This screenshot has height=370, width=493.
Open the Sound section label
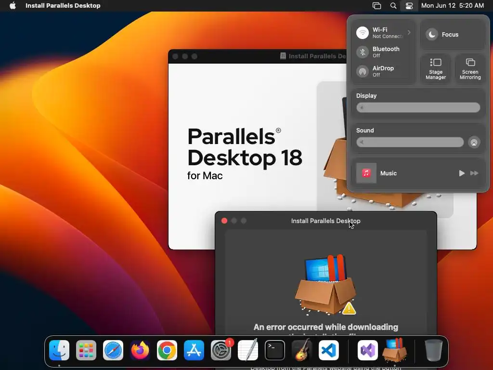tap(365, 130)
